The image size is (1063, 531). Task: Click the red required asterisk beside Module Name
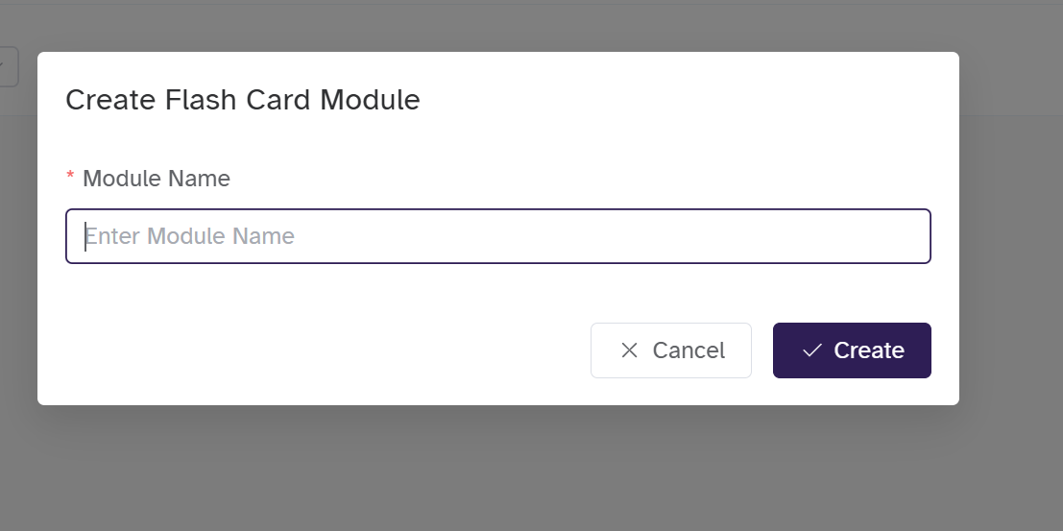pyautogui.click(x=70, y=178)
